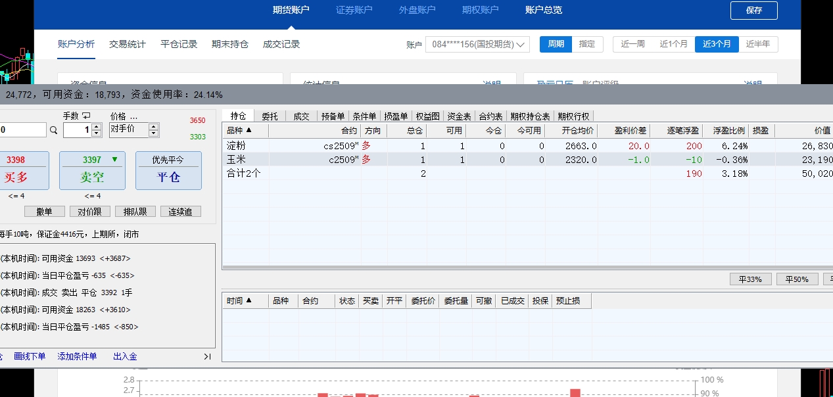Switch to the 损盈单 tab
The image size is (833, 397).
(396, 116)
